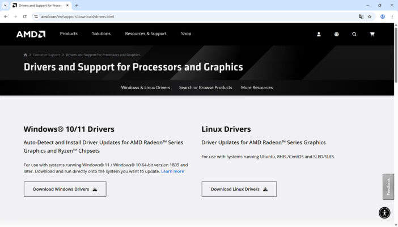Bookmark this page with star icon
The image size is (398, 227).
(x=370, y=16)
